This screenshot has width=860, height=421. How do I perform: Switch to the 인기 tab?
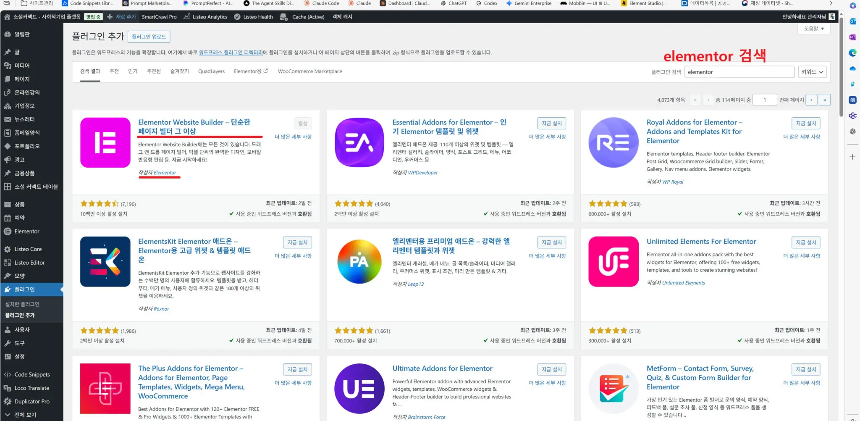133,71
